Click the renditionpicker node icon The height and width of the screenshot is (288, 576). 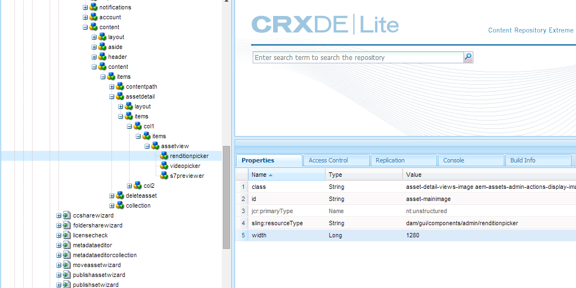pyautogui.click(x=164, y=156)
